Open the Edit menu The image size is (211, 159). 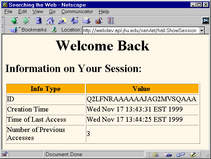pos(22,12)
